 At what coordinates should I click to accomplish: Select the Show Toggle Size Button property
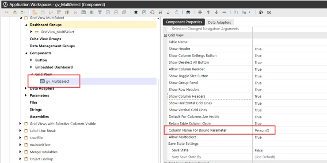(x=188, y=76)
